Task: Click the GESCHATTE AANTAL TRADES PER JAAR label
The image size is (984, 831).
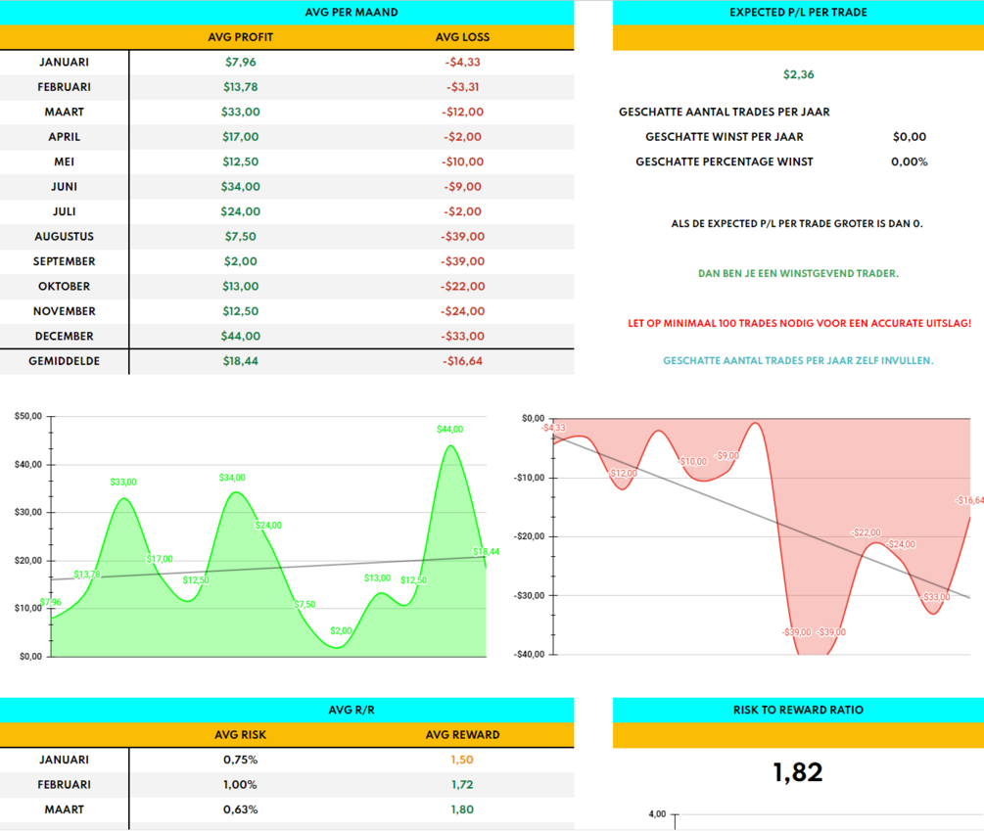Action: tap(725, 112)
